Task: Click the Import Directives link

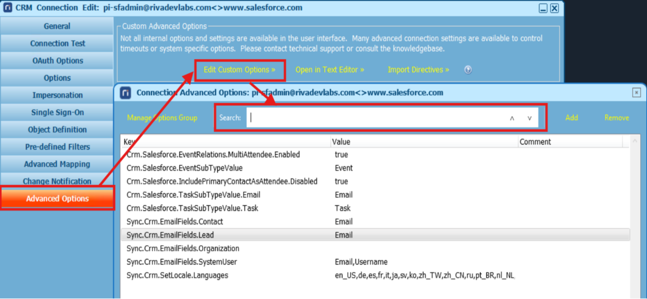Action: (418, 70)
